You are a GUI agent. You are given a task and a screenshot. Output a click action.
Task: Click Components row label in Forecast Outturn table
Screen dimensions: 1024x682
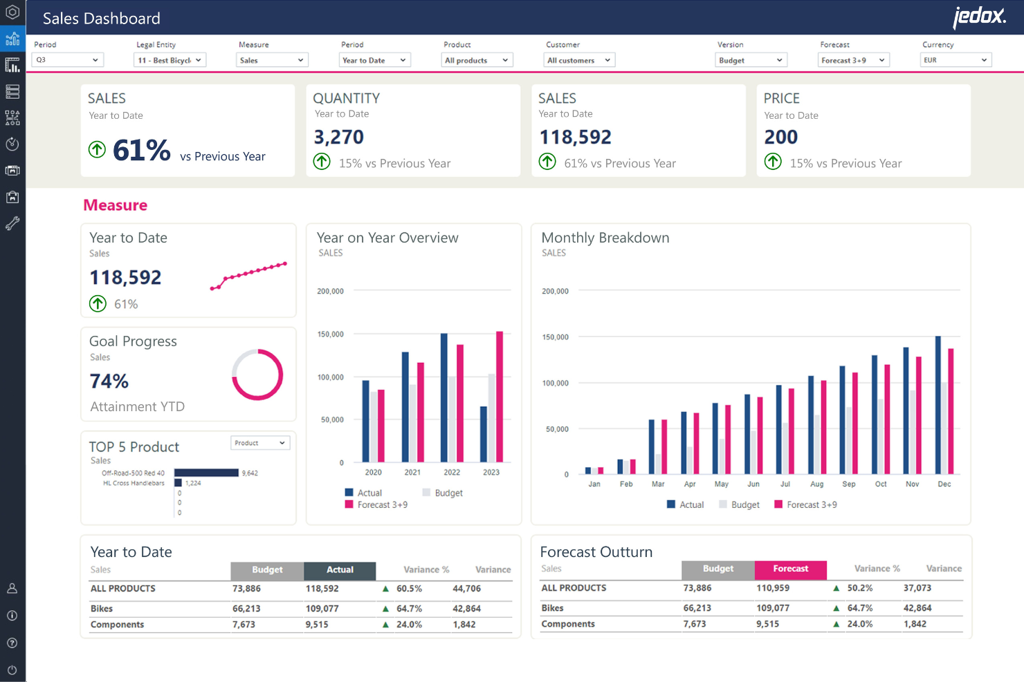[x=568, y=624]
